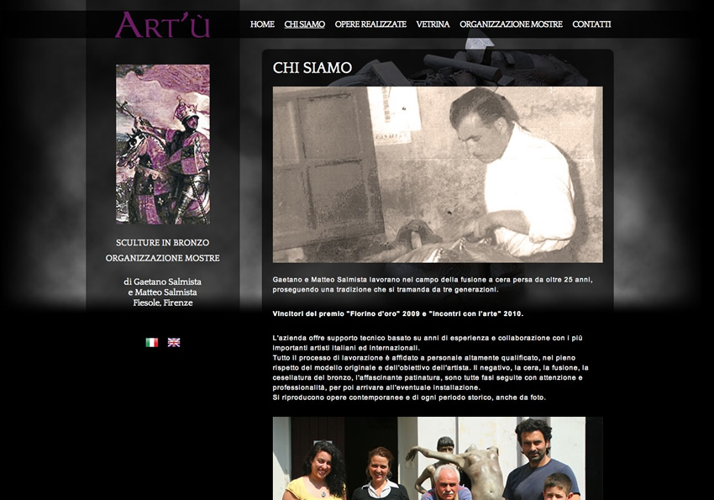Open the VETRINA section

pos(433,24)
